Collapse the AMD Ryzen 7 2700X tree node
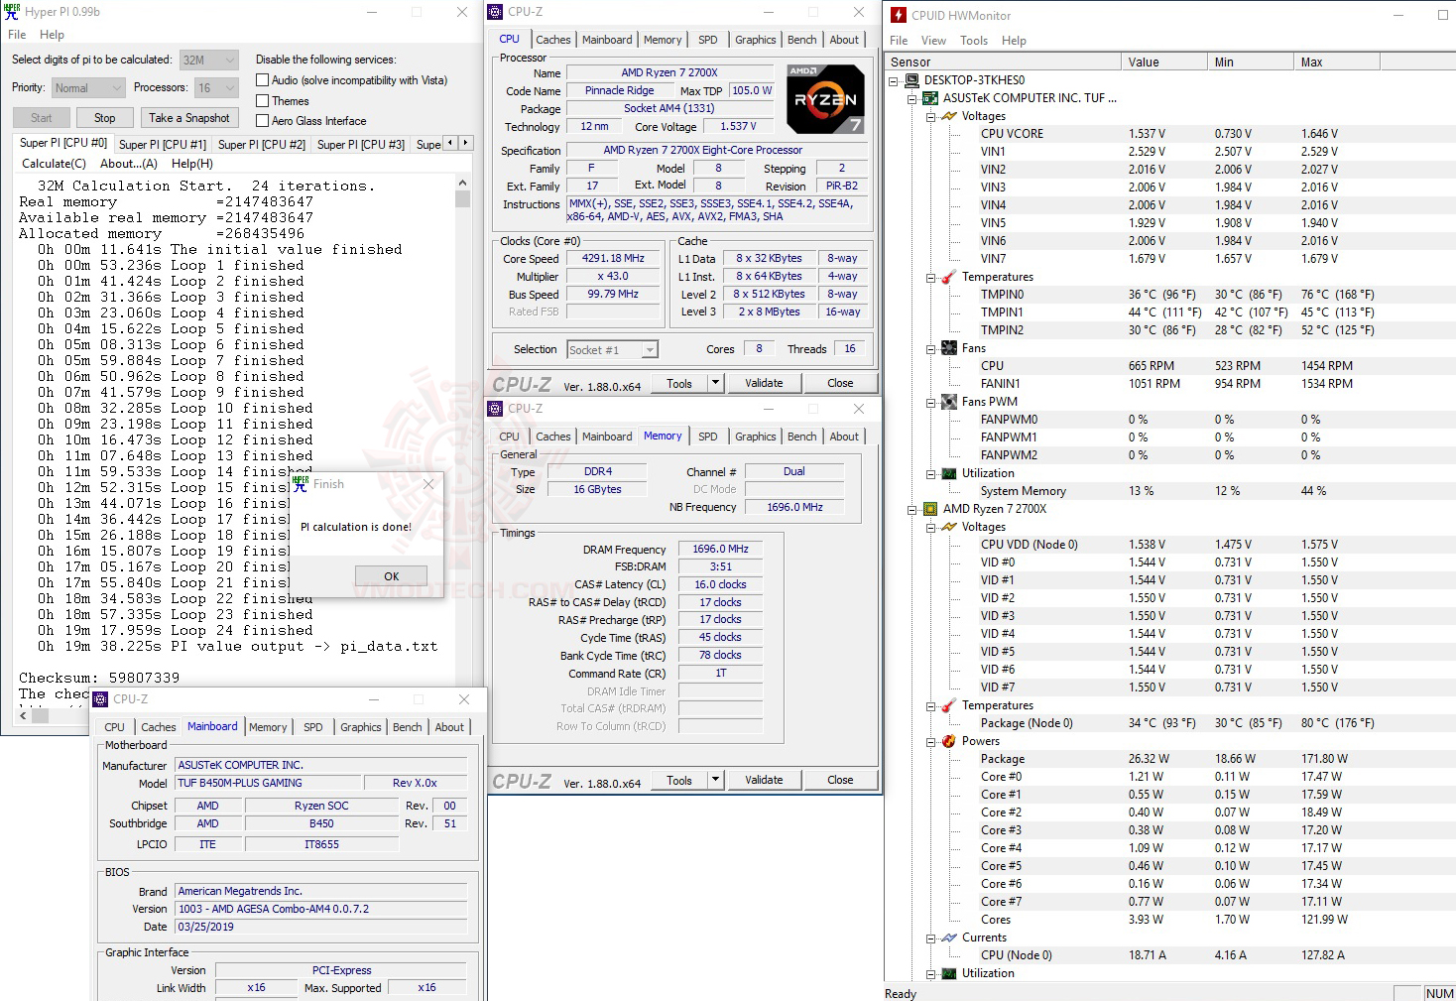1456x1001 pixels. pos(912,509)
